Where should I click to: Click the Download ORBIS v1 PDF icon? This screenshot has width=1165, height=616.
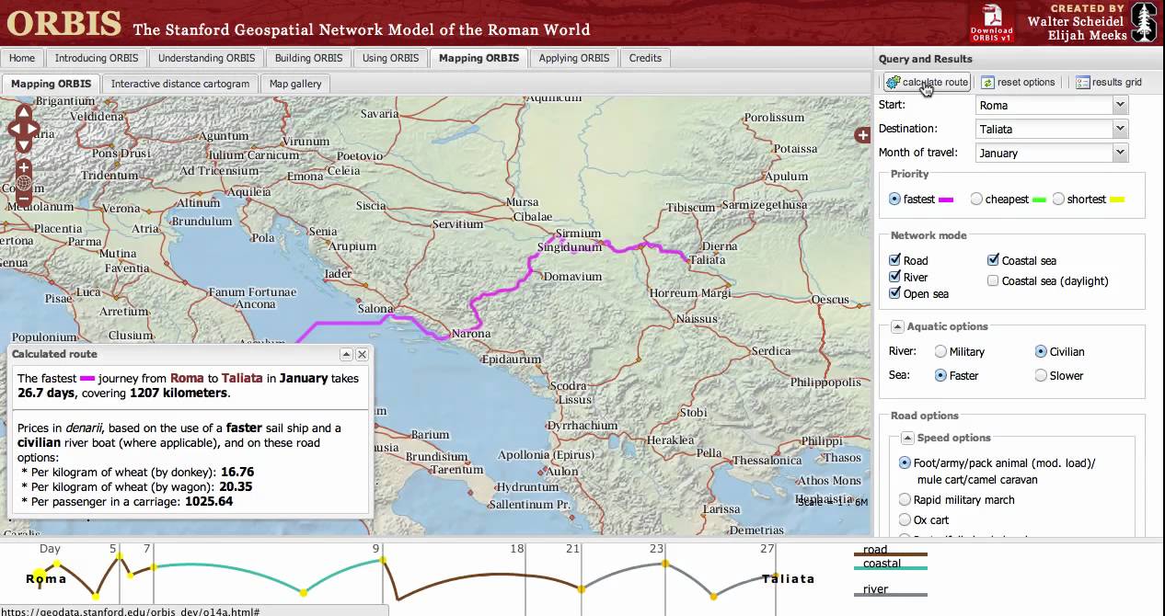991,24
